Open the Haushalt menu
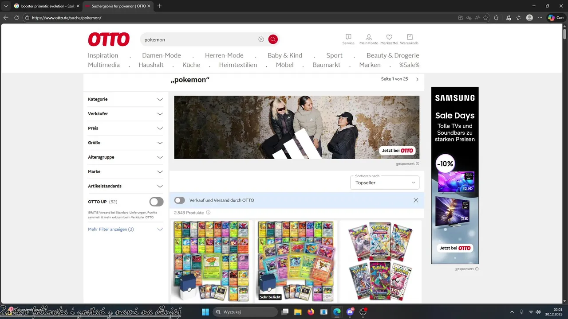The height and width of the screenshot is (319, 568). (151, 65)
